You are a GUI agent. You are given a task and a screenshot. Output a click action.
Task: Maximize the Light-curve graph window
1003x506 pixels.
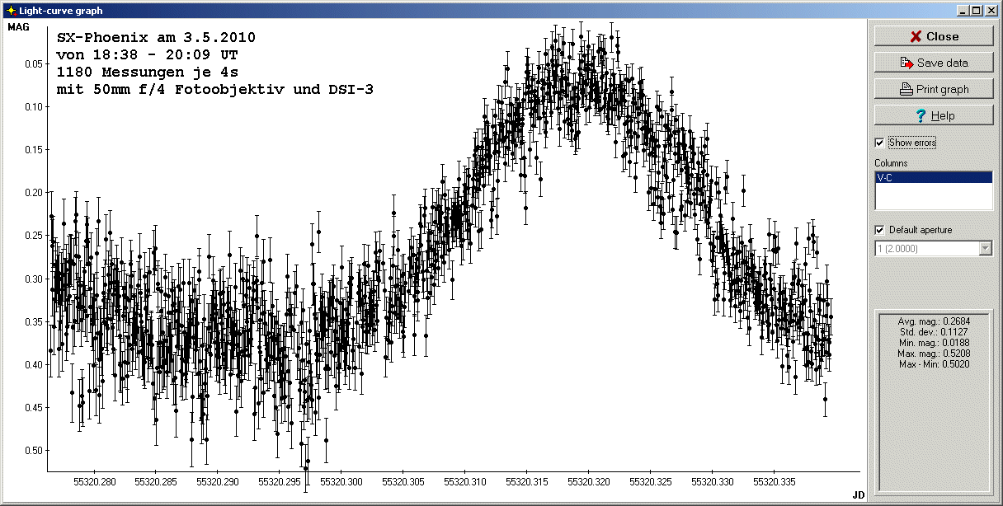click(x=976, y=10)
